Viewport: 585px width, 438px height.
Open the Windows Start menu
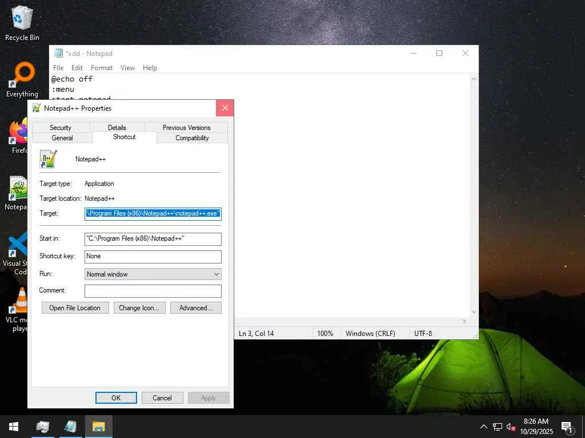click(14, 427)
